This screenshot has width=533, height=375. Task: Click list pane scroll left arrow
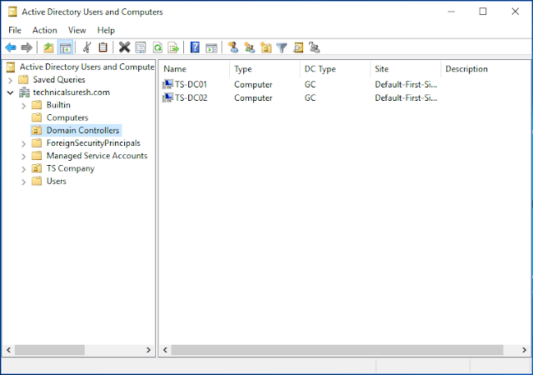(x=165, y=350)
